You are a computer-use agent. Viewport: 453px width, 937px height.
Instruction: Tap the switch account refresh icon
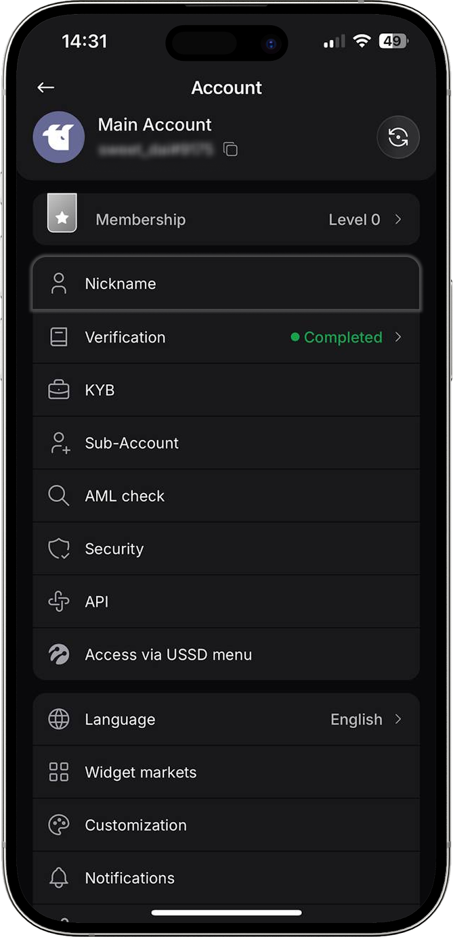click(x=398, y=138)
